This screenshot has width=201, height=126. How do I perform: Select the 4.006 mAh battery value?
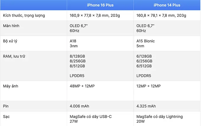(79, 106)
